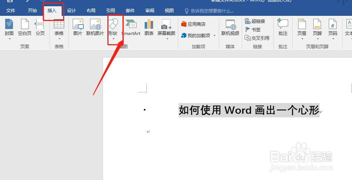Click the 屏幕截图 screenshot icon
Viewport: 352px width, 180px height.
click(x=166, y=24)
